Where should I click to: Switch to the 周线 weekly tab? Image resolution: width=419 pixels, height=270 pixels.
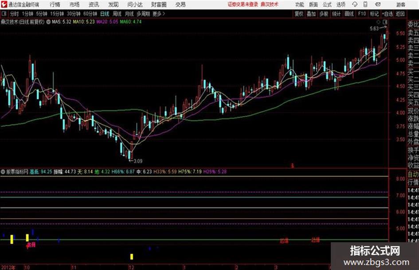click(117, 14)
